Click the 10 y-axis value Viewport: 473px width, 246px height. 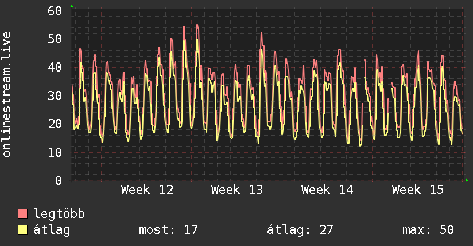(55, 152)
